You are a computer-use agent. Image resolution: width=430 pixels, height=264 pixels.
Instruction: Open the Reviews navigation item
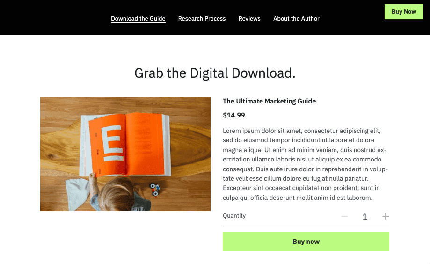click(249, 18)
